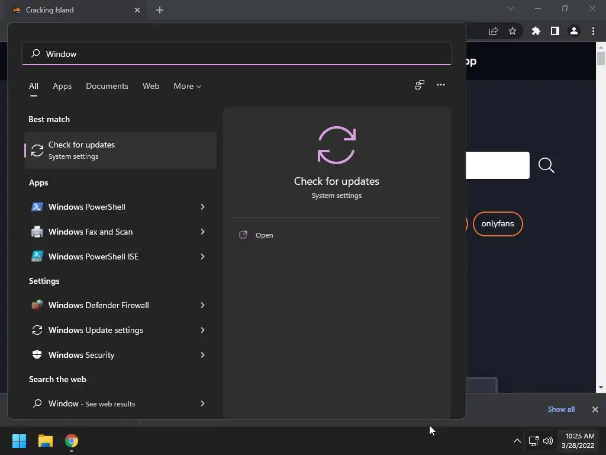
Task: Expand Windows Security result options
Action: pos(202,354)
